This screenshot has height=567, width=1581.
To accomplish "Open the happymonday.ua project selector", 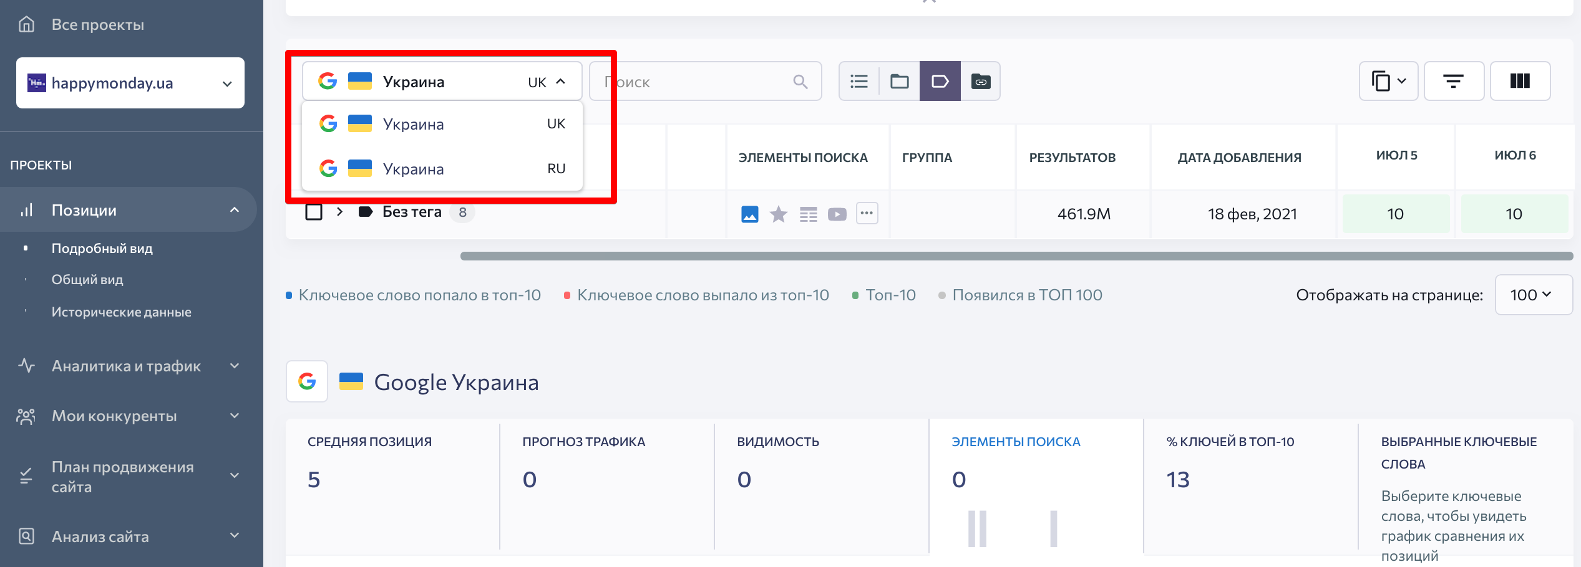I will (x=130, y=83).
